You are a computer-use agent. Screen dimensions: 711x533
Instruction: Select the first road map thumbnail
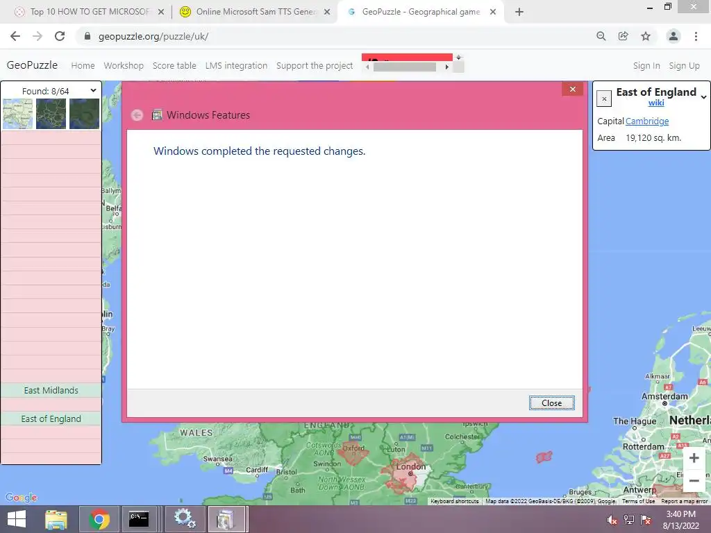click(x=17, y=114)
